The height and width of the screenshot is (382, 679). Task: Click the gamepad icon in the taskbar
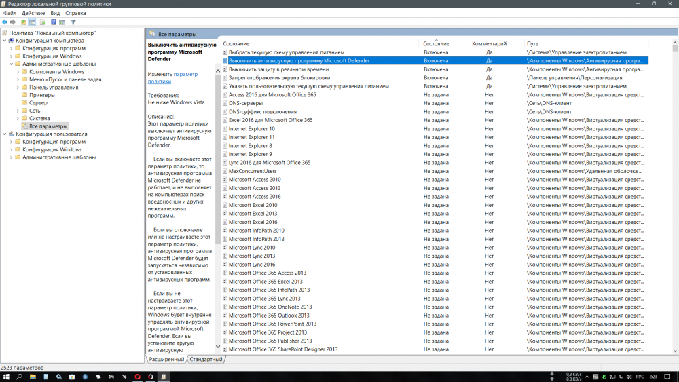pyautogui.click(x=111, y=377)
